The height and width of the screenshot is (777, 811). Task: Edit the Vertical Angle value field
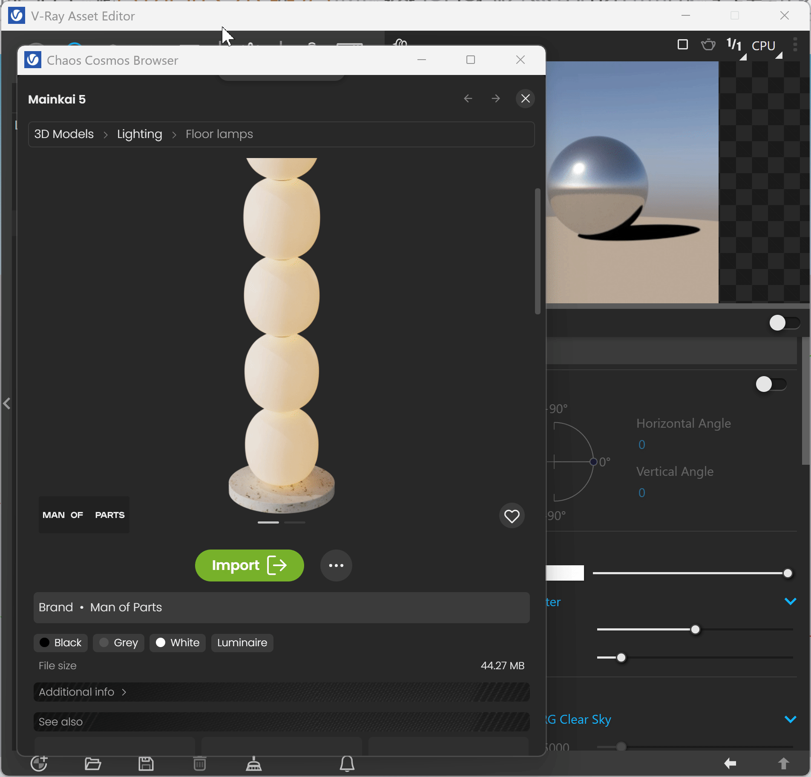tap(641, 493)
